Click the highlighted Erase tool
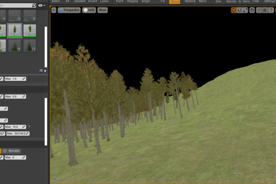The height and width of the screenshot is (184, 276). (175, 1)
